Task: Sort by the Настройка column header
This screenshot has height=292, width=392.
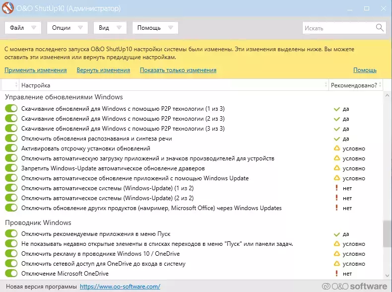Action: pos(174,85)
